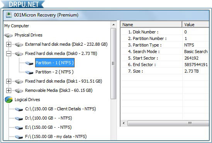Click the tree panel scroll-up arrow
This screenshot has width=212, height=143.
[114, 25]
